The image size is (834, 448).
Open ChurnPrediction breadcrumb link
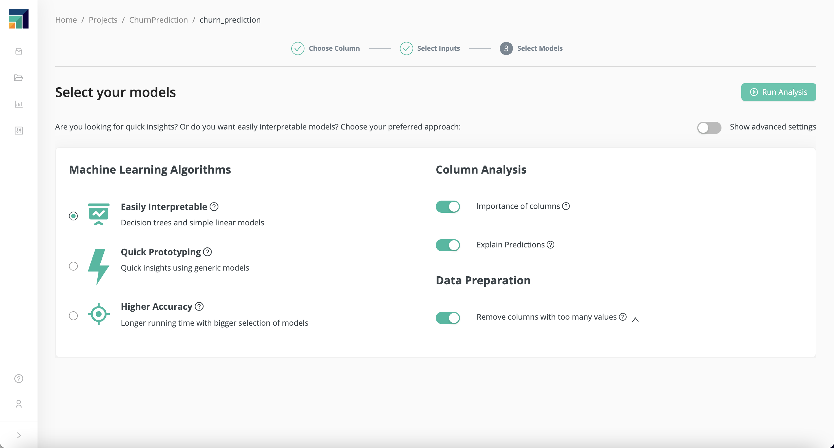(x=158, y=20)
